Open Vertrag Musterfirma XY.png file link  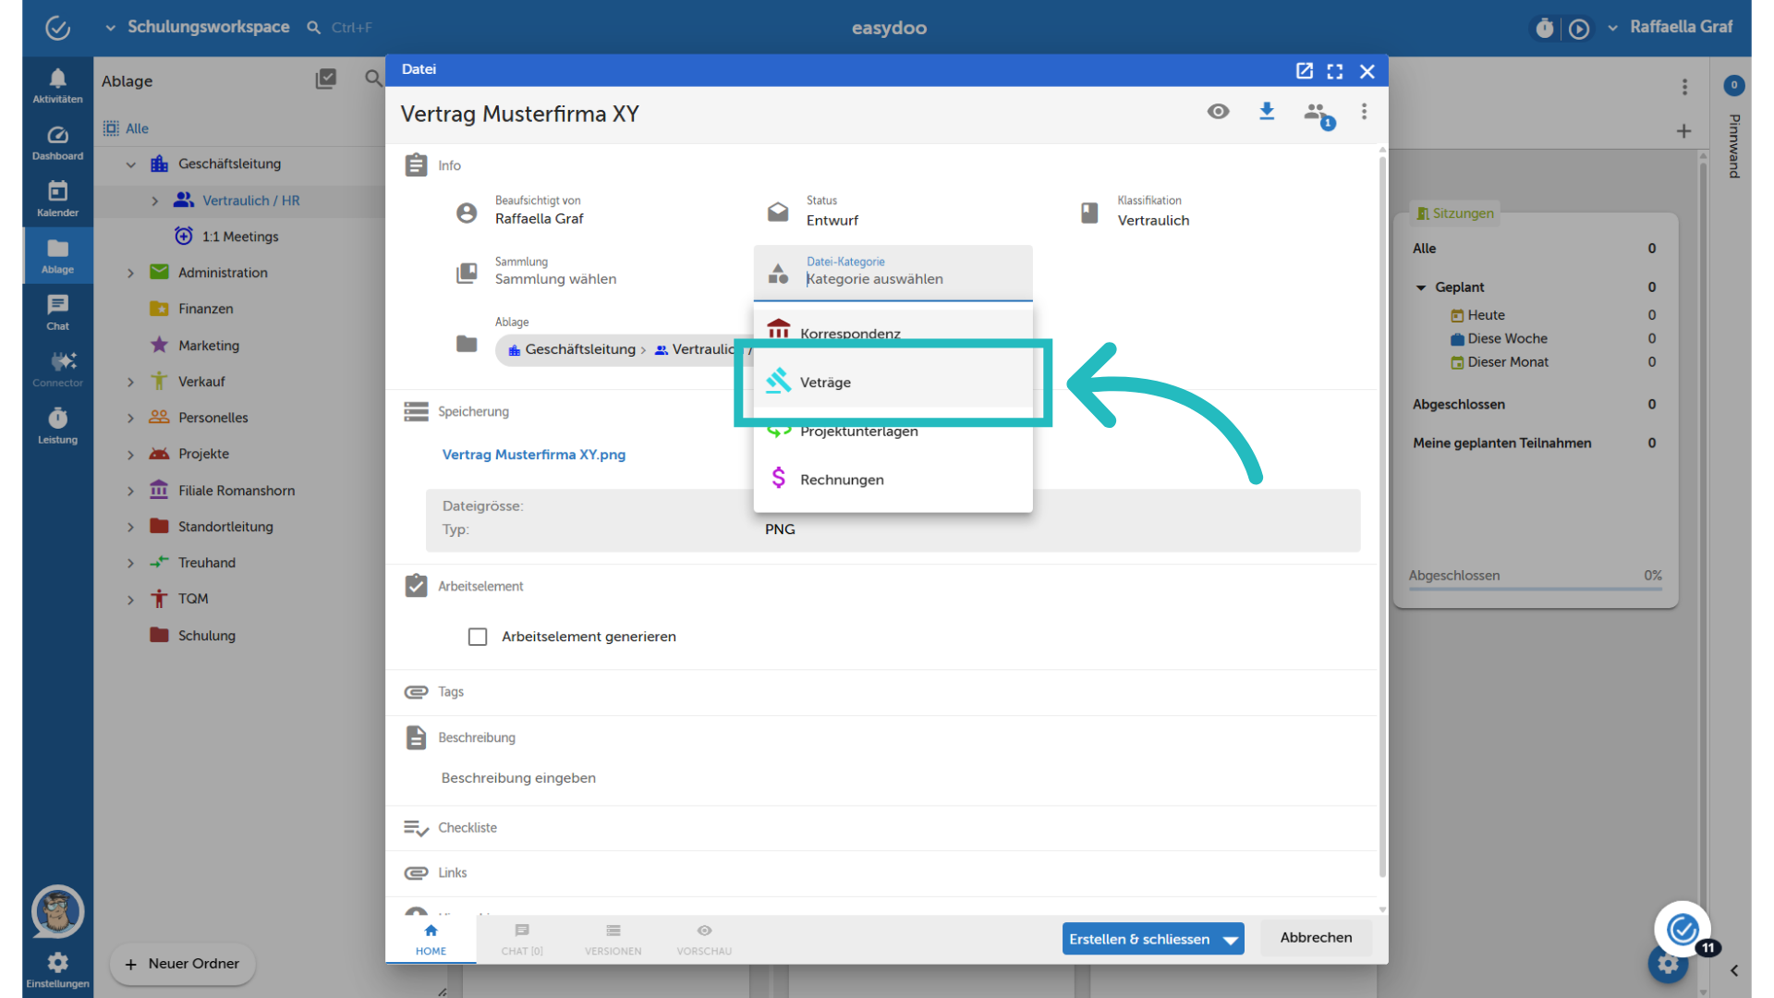(x=534, y=455)
